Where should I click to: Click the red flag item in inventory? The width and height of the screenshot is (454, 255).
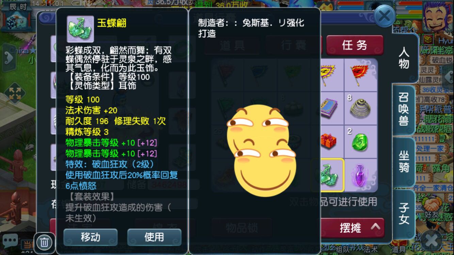click(x=361, y=75)
